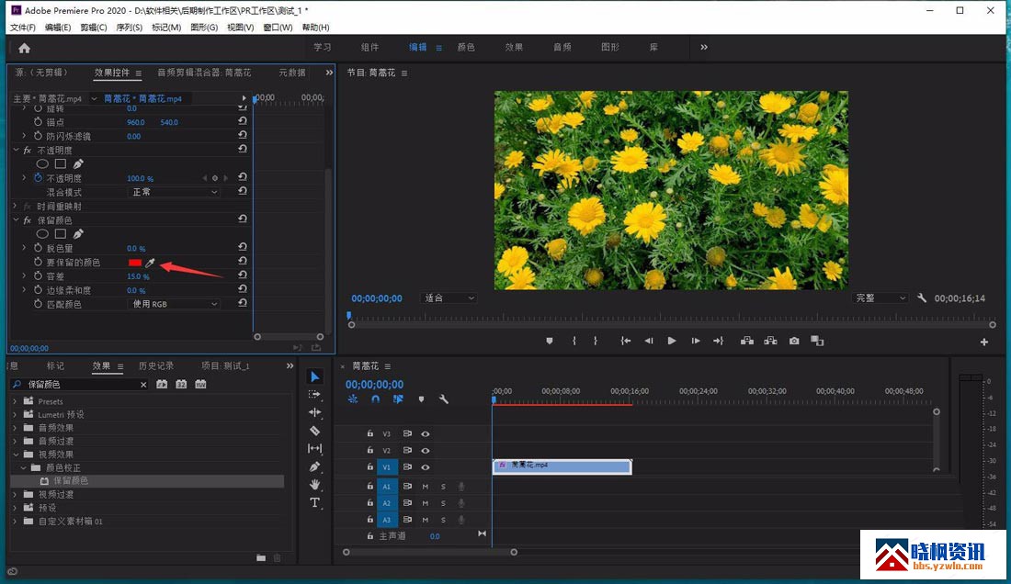
Task: Select pen mask tool under 不透明度 effect
Action: [x=78, y=163]
